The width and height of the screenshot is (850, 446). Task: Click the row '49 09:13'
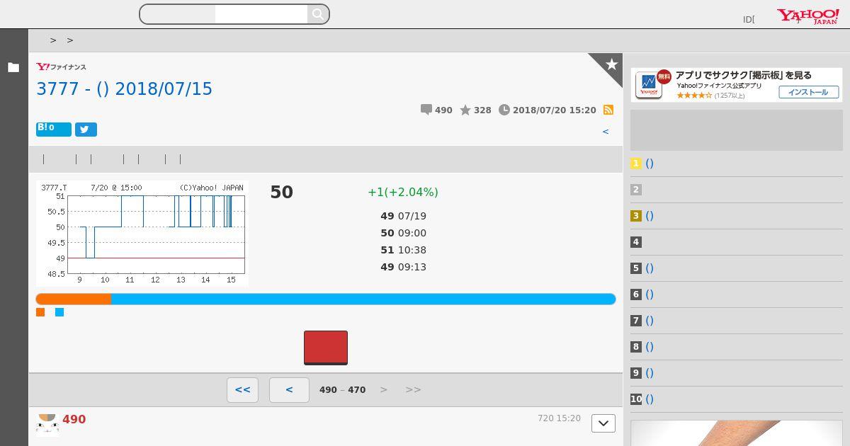(403, 267)
